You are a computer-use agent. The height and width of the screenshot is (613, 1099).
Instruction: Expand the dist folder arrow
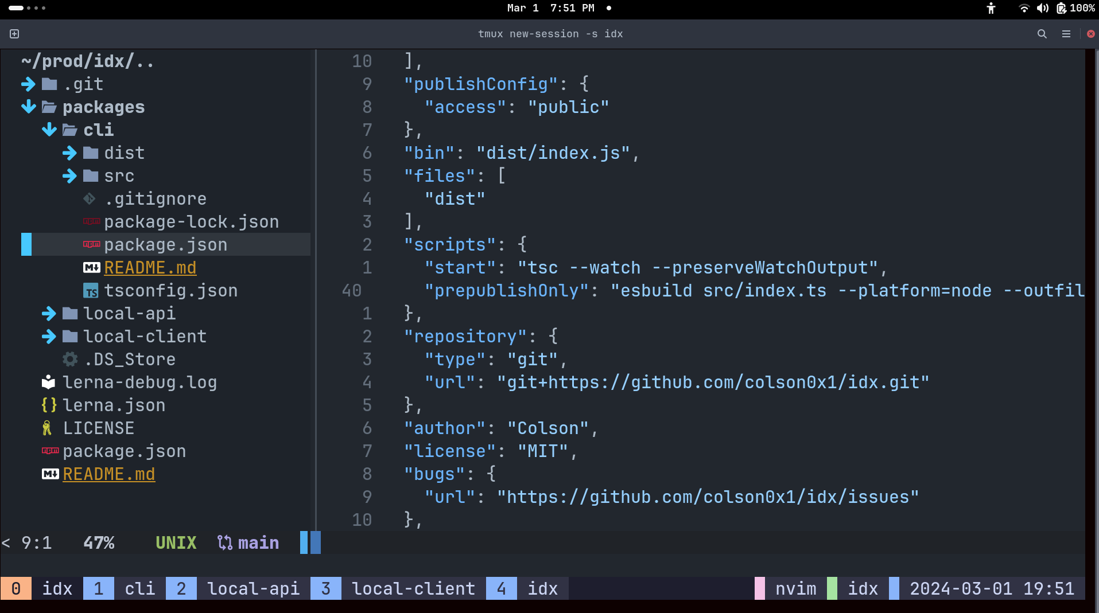(x=69, y=153)
